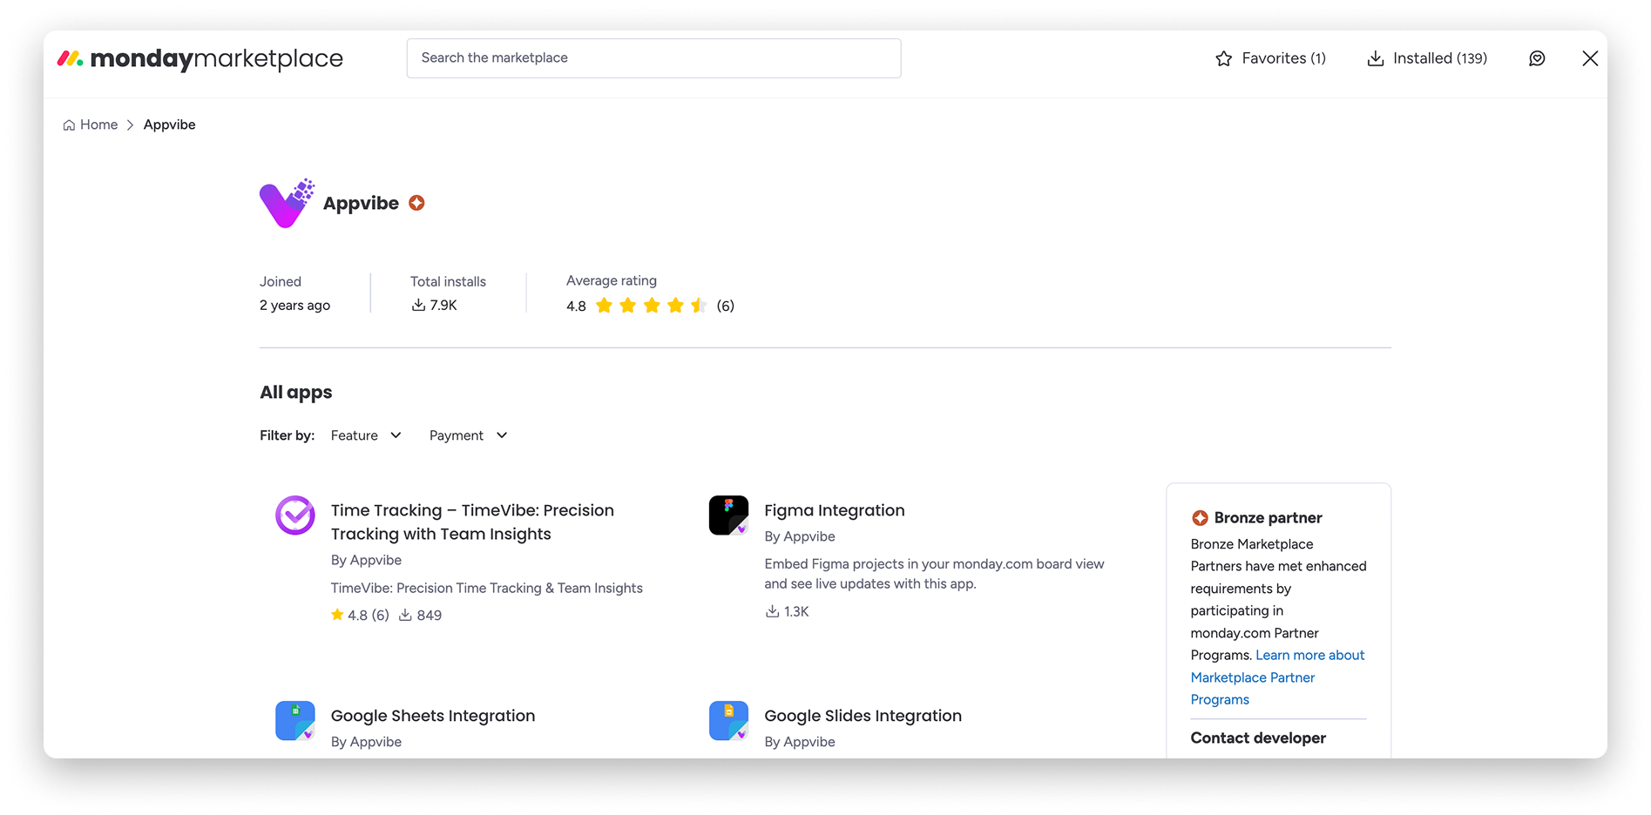
Task: Click the 7.9K total installs value
Action: (443, 305)
